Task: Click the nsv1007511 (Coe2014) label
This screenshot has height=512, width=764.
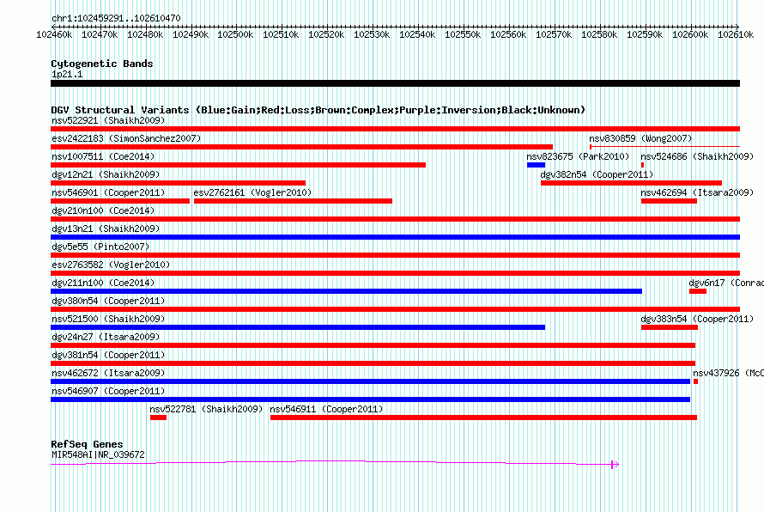Action: pyautogui.click(x=103, y=156)
